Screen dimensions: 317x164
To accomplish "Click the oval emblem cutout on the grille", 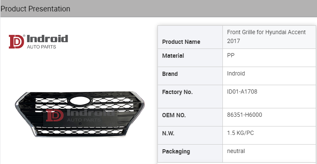I will [x=80, y=101].
